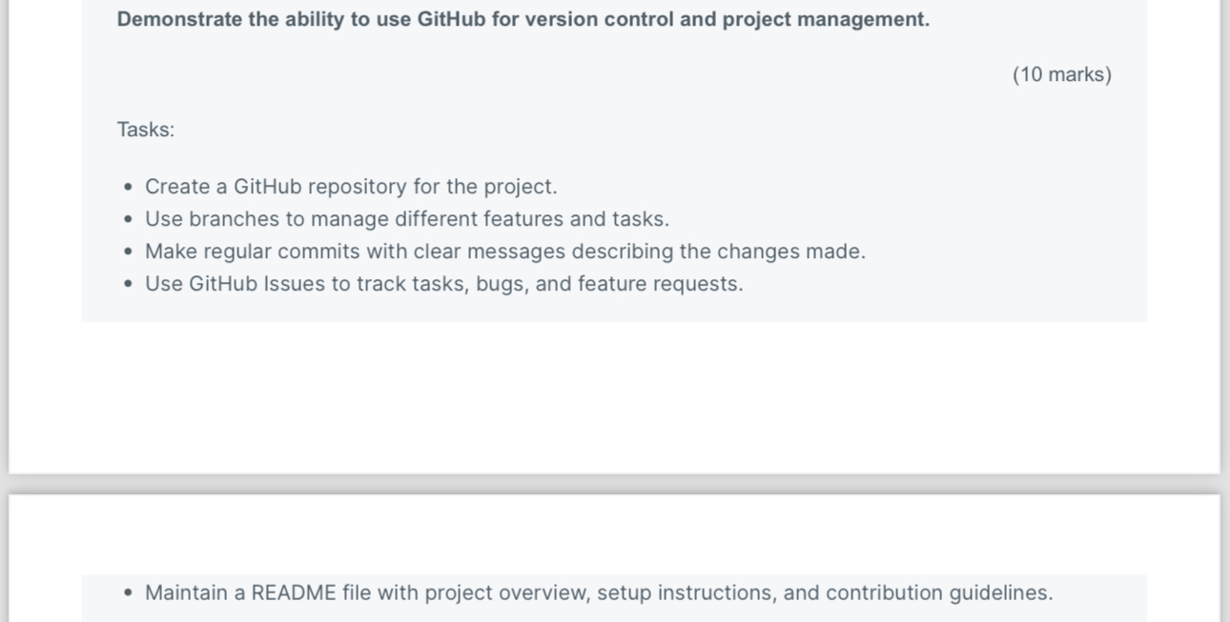
Task: Select the "Use branches to manage" line
Action: coord(407,219)
